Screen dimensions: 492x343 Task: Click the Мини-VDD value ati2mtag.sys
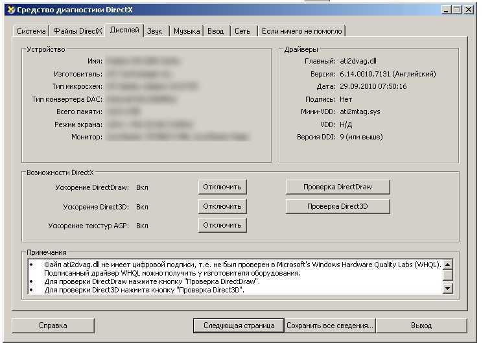pyautogui.click(x=360, y=112)
